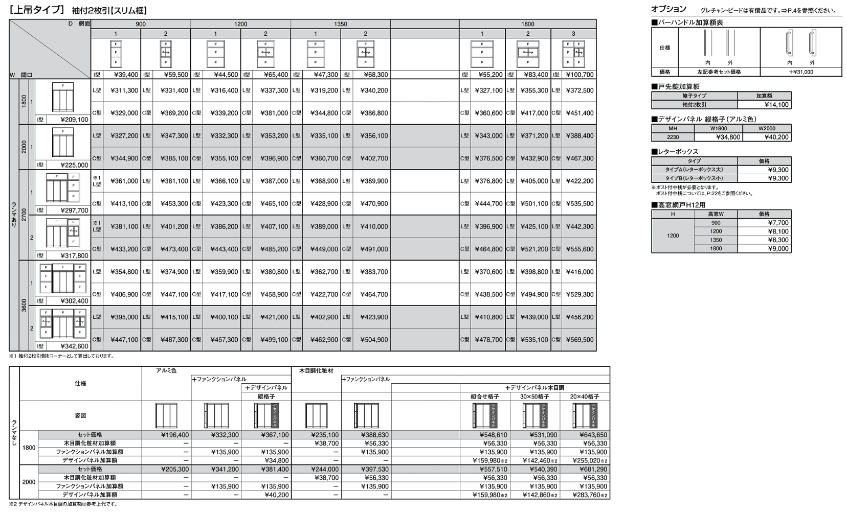Click the 1350 type 1 side panel diagram

click(x=316, y=54)
